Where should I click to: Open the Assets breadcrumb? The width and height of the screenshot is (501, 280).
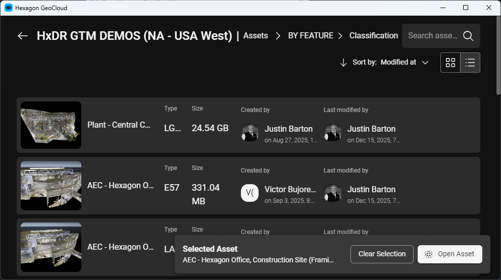point(256,35)
